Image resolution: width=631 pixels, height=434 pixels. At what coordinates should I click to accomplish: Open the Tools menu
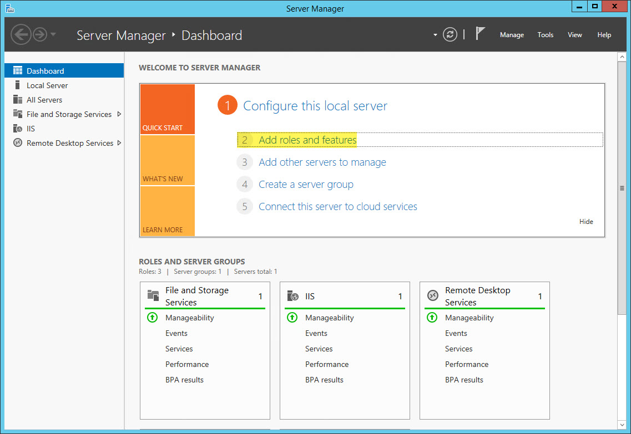545,34
